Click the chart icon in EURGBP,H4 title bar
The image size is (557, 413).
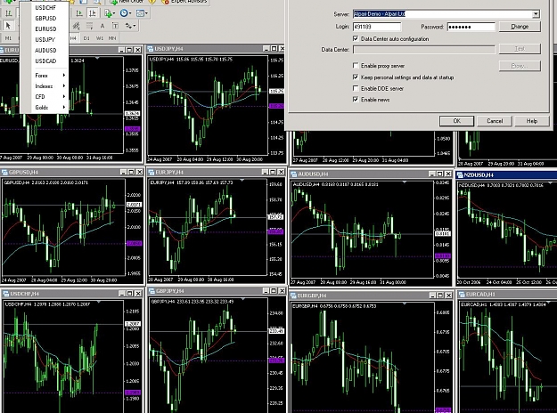pyautogui.click(x=293, y=296)
